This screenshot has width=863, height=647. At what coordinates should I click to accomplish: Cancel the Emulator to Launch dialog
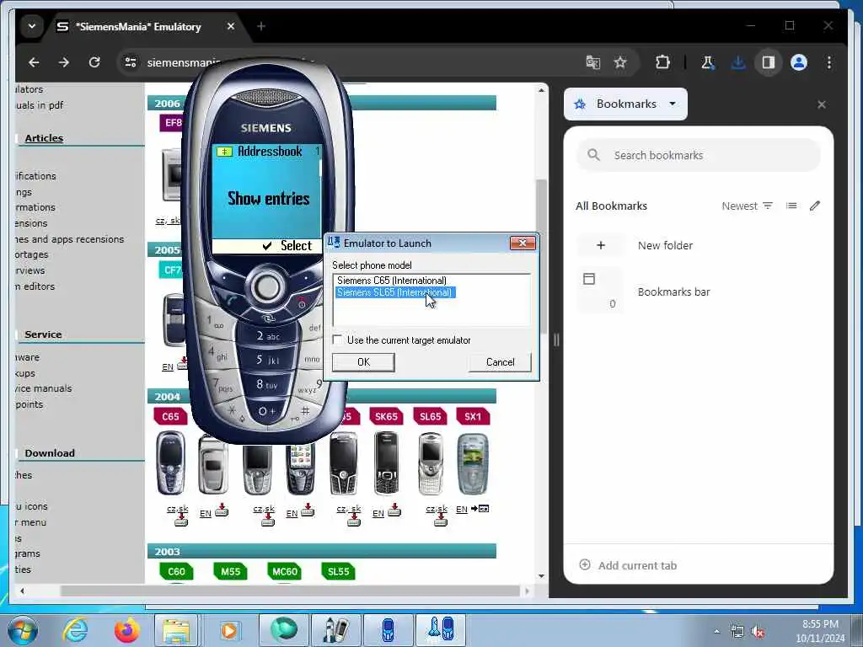point(500,362)
